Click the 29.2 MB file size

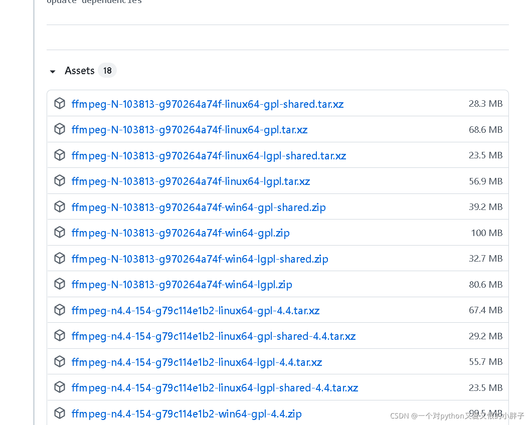[485, 336]
